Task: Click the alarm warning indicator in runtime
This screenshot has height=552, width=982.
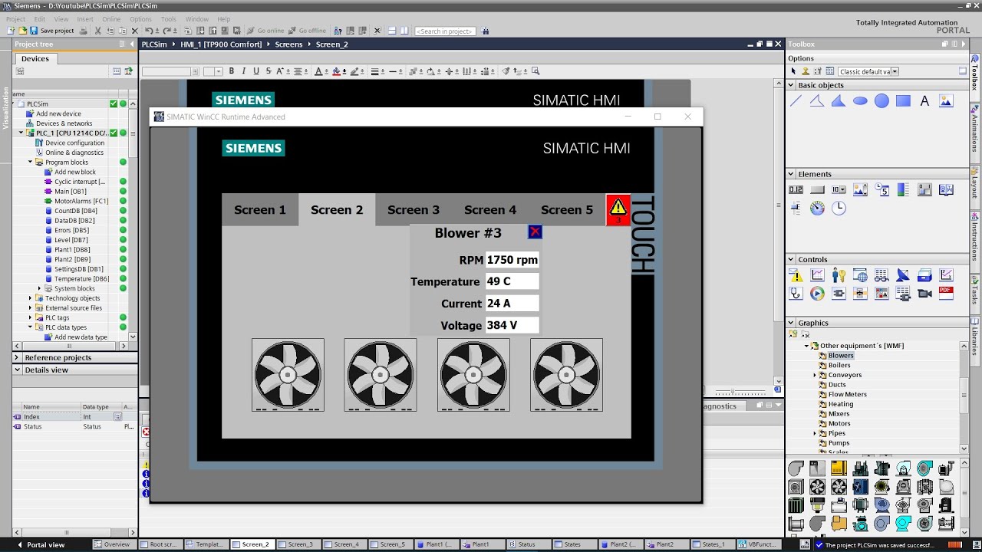Action: click(618, 209)
